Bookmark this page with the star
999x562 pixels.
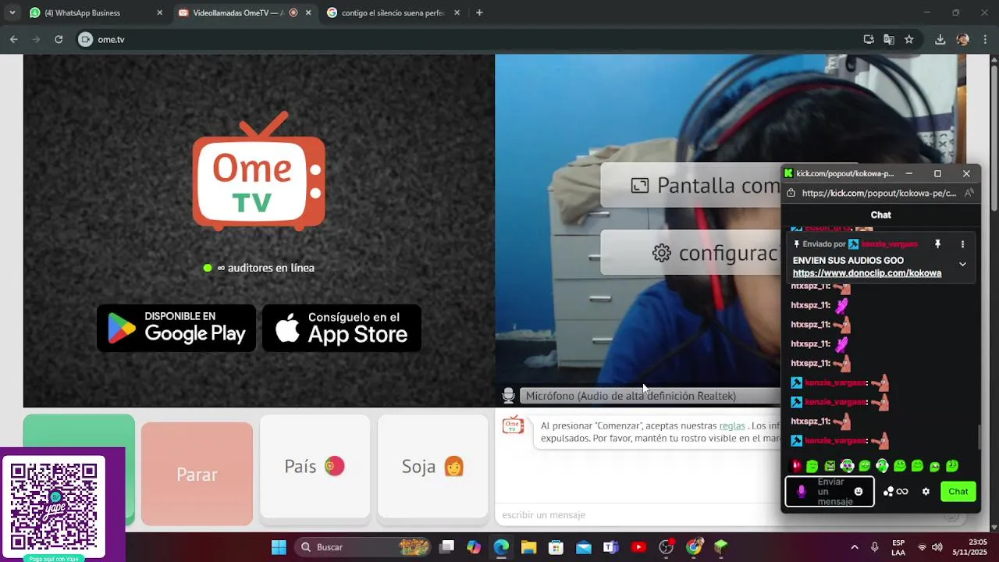point(909,39)
